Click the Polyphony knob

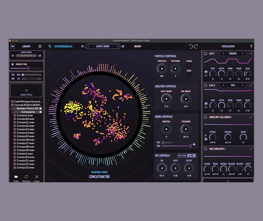[x=175, y=69]
